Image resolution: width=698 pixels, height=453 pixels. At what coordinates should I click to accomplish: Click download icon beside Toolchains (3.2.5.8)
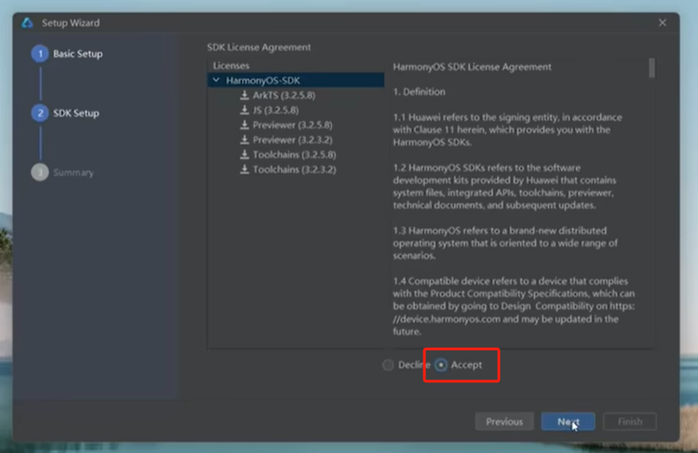point(244,154)
